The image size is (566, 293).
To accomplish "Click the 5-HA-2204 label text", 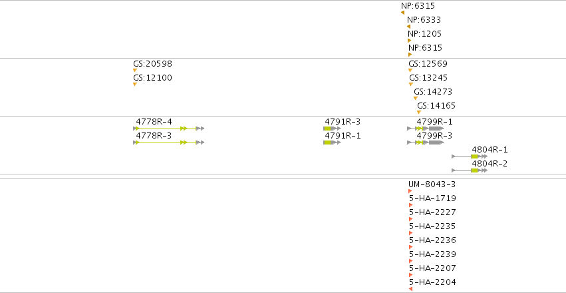I will pyautogui.click(x=432, y=282).
